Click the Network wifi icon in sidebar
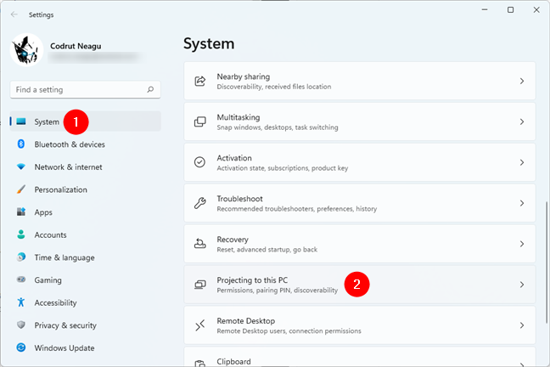The height and width of the screenshot is (367, 550). pyautogui.click(x=21, y=167)
